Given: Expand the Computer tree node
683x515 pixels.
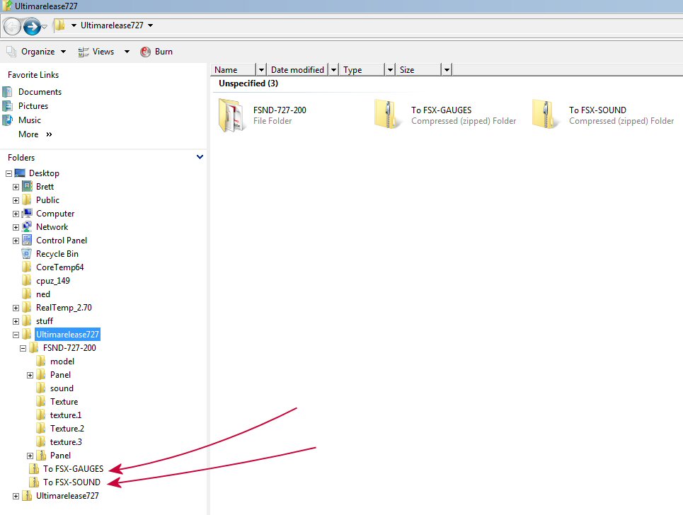Looking at the screenshot, I should pos(16,214).
